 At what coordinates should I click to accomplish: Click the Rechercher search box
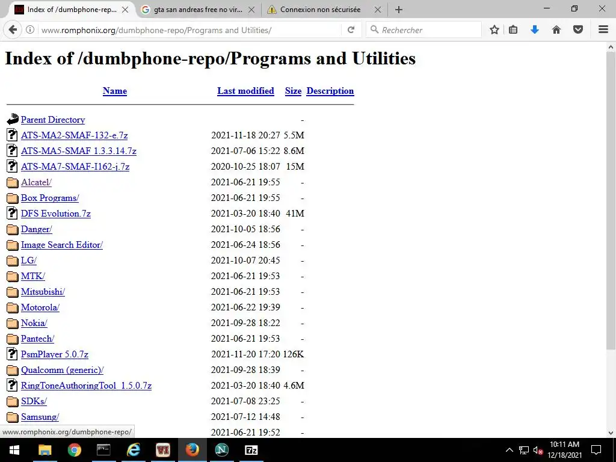tap(423, 30)
